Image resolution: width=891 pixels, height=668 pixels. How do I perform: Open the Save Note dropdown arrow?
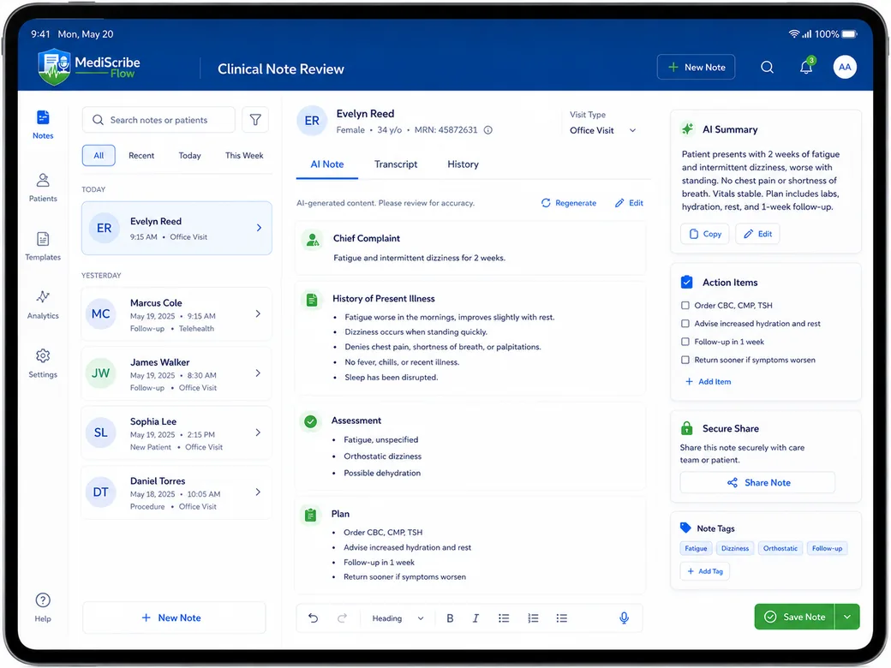[847, 617]
